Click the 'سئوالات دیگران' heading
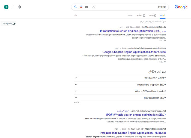 (157, 72)
